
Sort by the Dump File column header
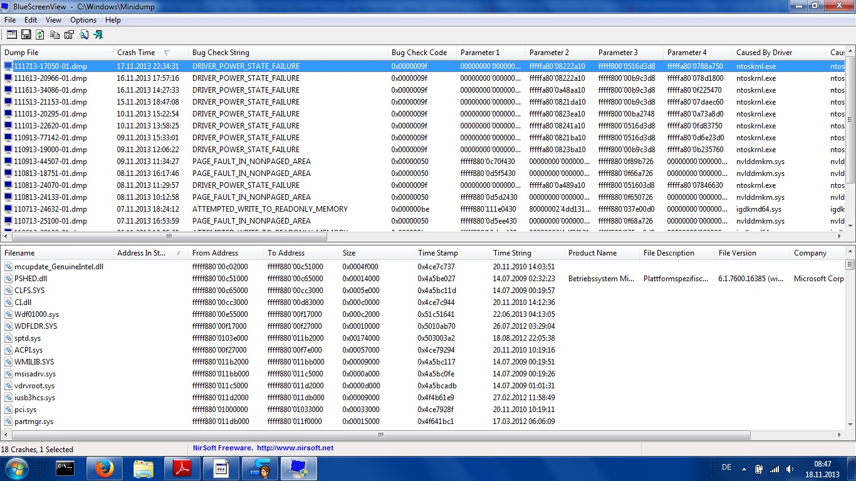point(57,53)
